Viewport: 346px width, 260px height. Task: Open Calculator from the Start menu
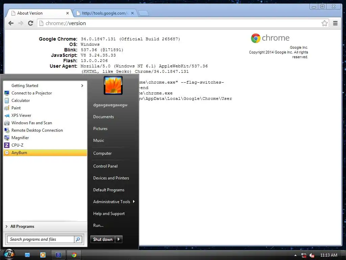tap(45, 100)
